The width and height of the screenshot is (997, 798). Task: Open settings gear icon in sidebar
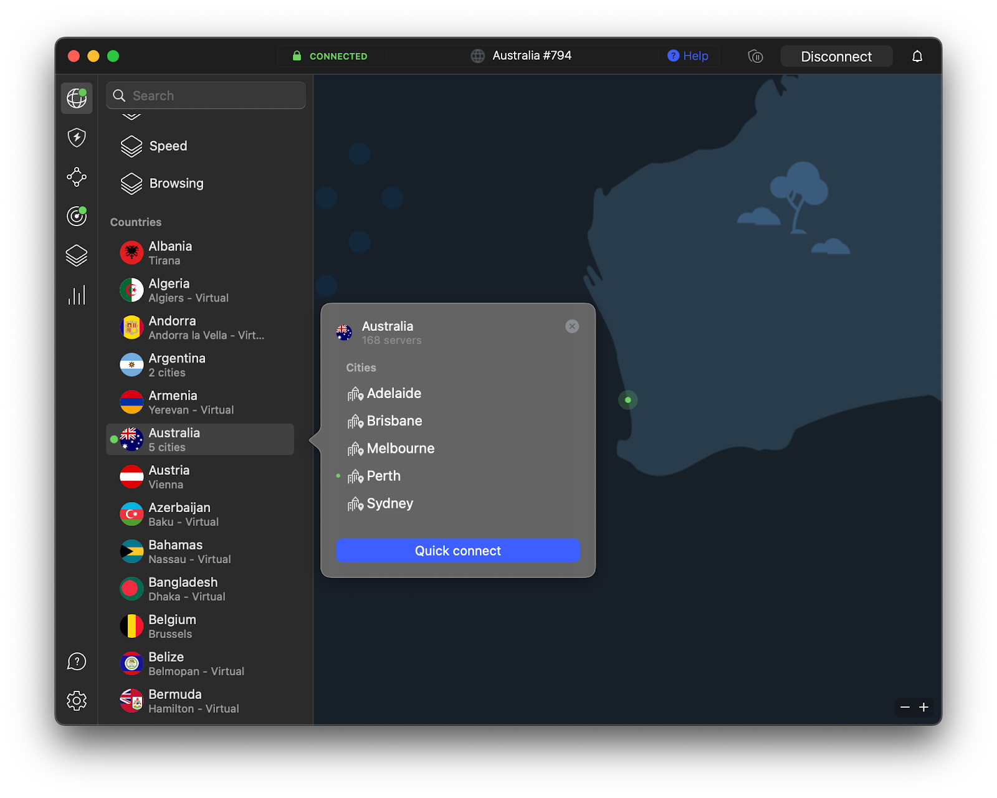[77, 701]
